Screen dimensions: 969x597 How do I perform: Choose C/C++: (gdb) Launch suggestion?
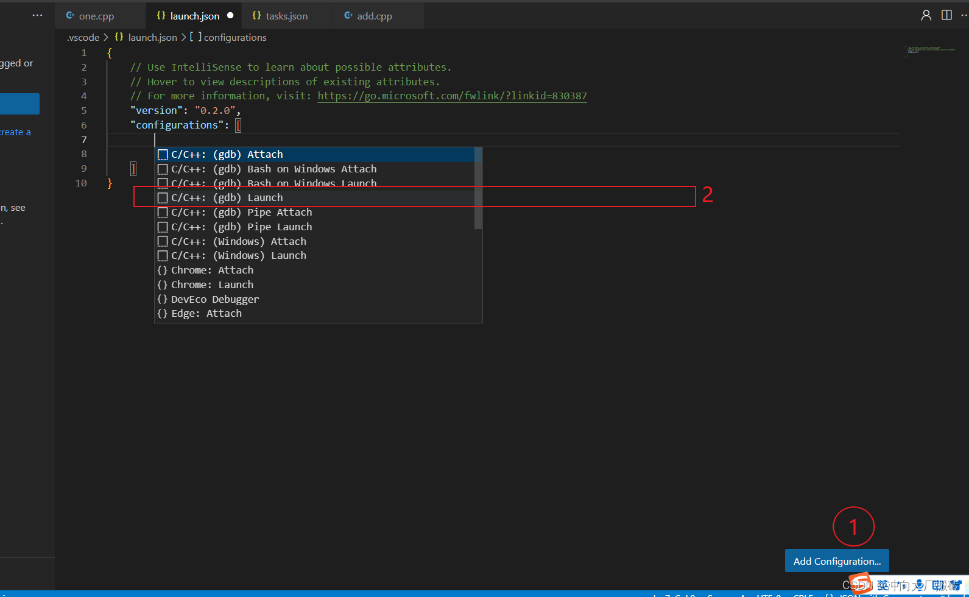click(315, 198)
